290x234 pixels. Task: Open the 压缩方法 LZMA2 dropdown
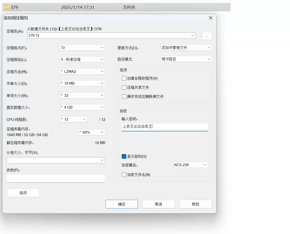point(83,71)
